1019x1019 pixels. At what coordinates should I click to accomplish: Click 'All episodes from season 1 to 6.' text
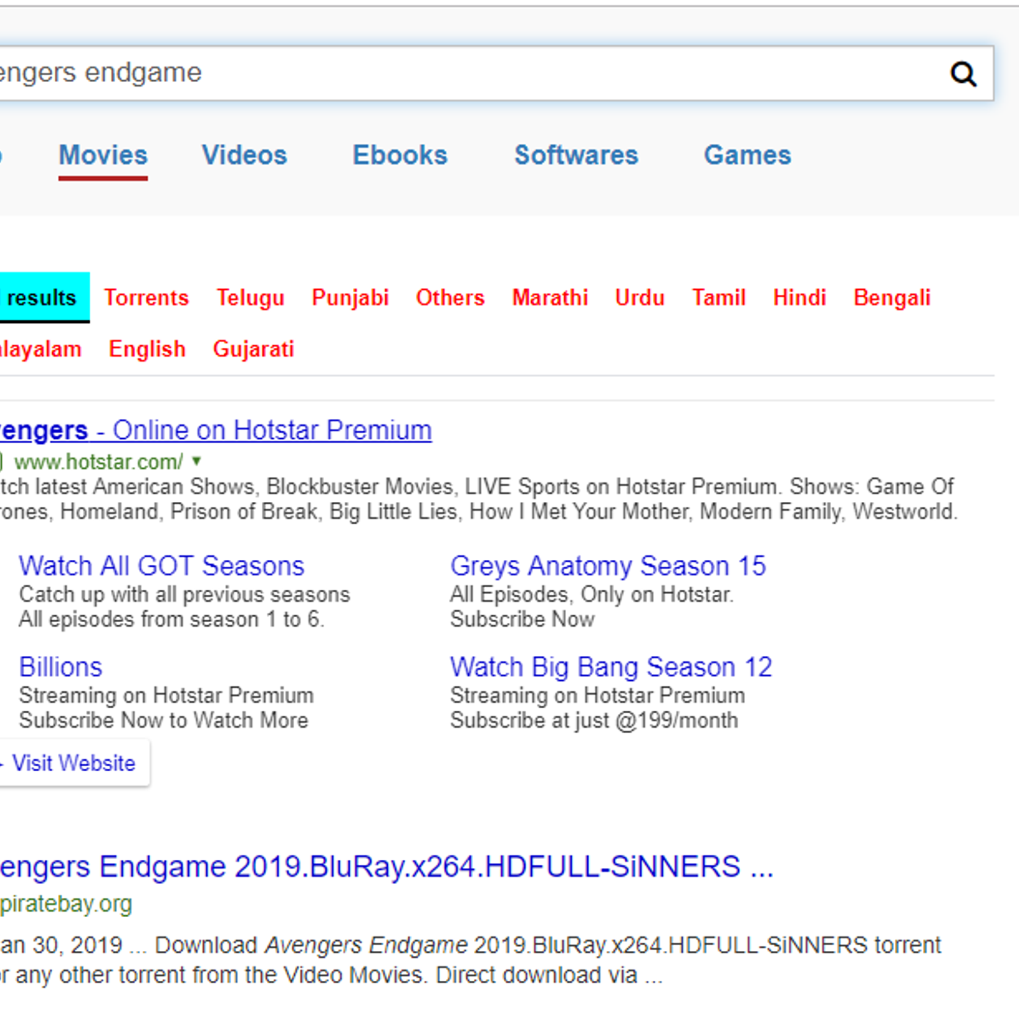pyautogui.click(x=172, y=619)
